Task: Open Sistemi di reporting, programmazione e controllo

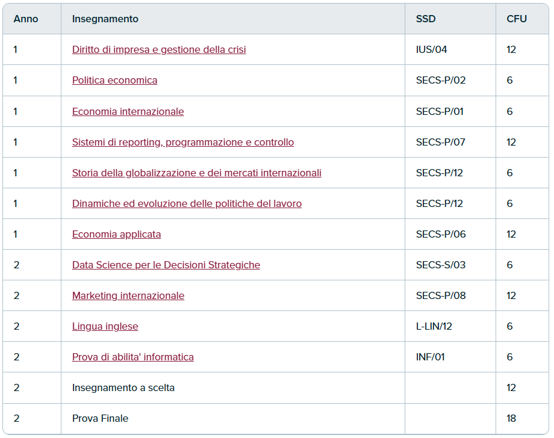Action: pos(183,142)
